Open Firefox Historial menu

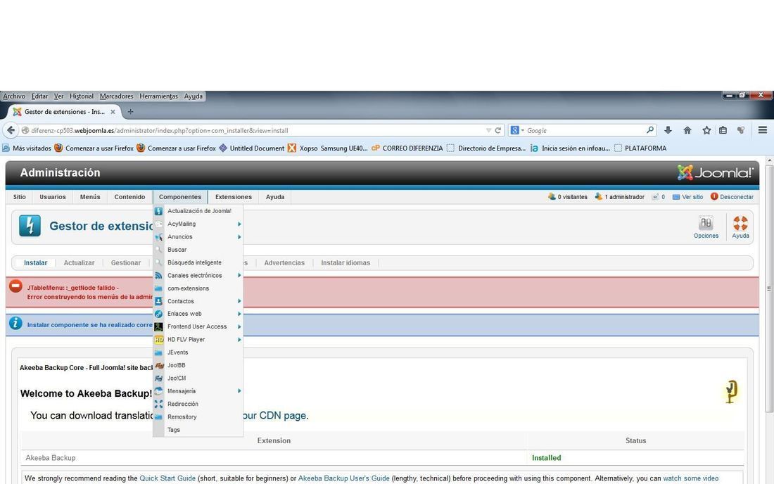click(x=82, y=96)
